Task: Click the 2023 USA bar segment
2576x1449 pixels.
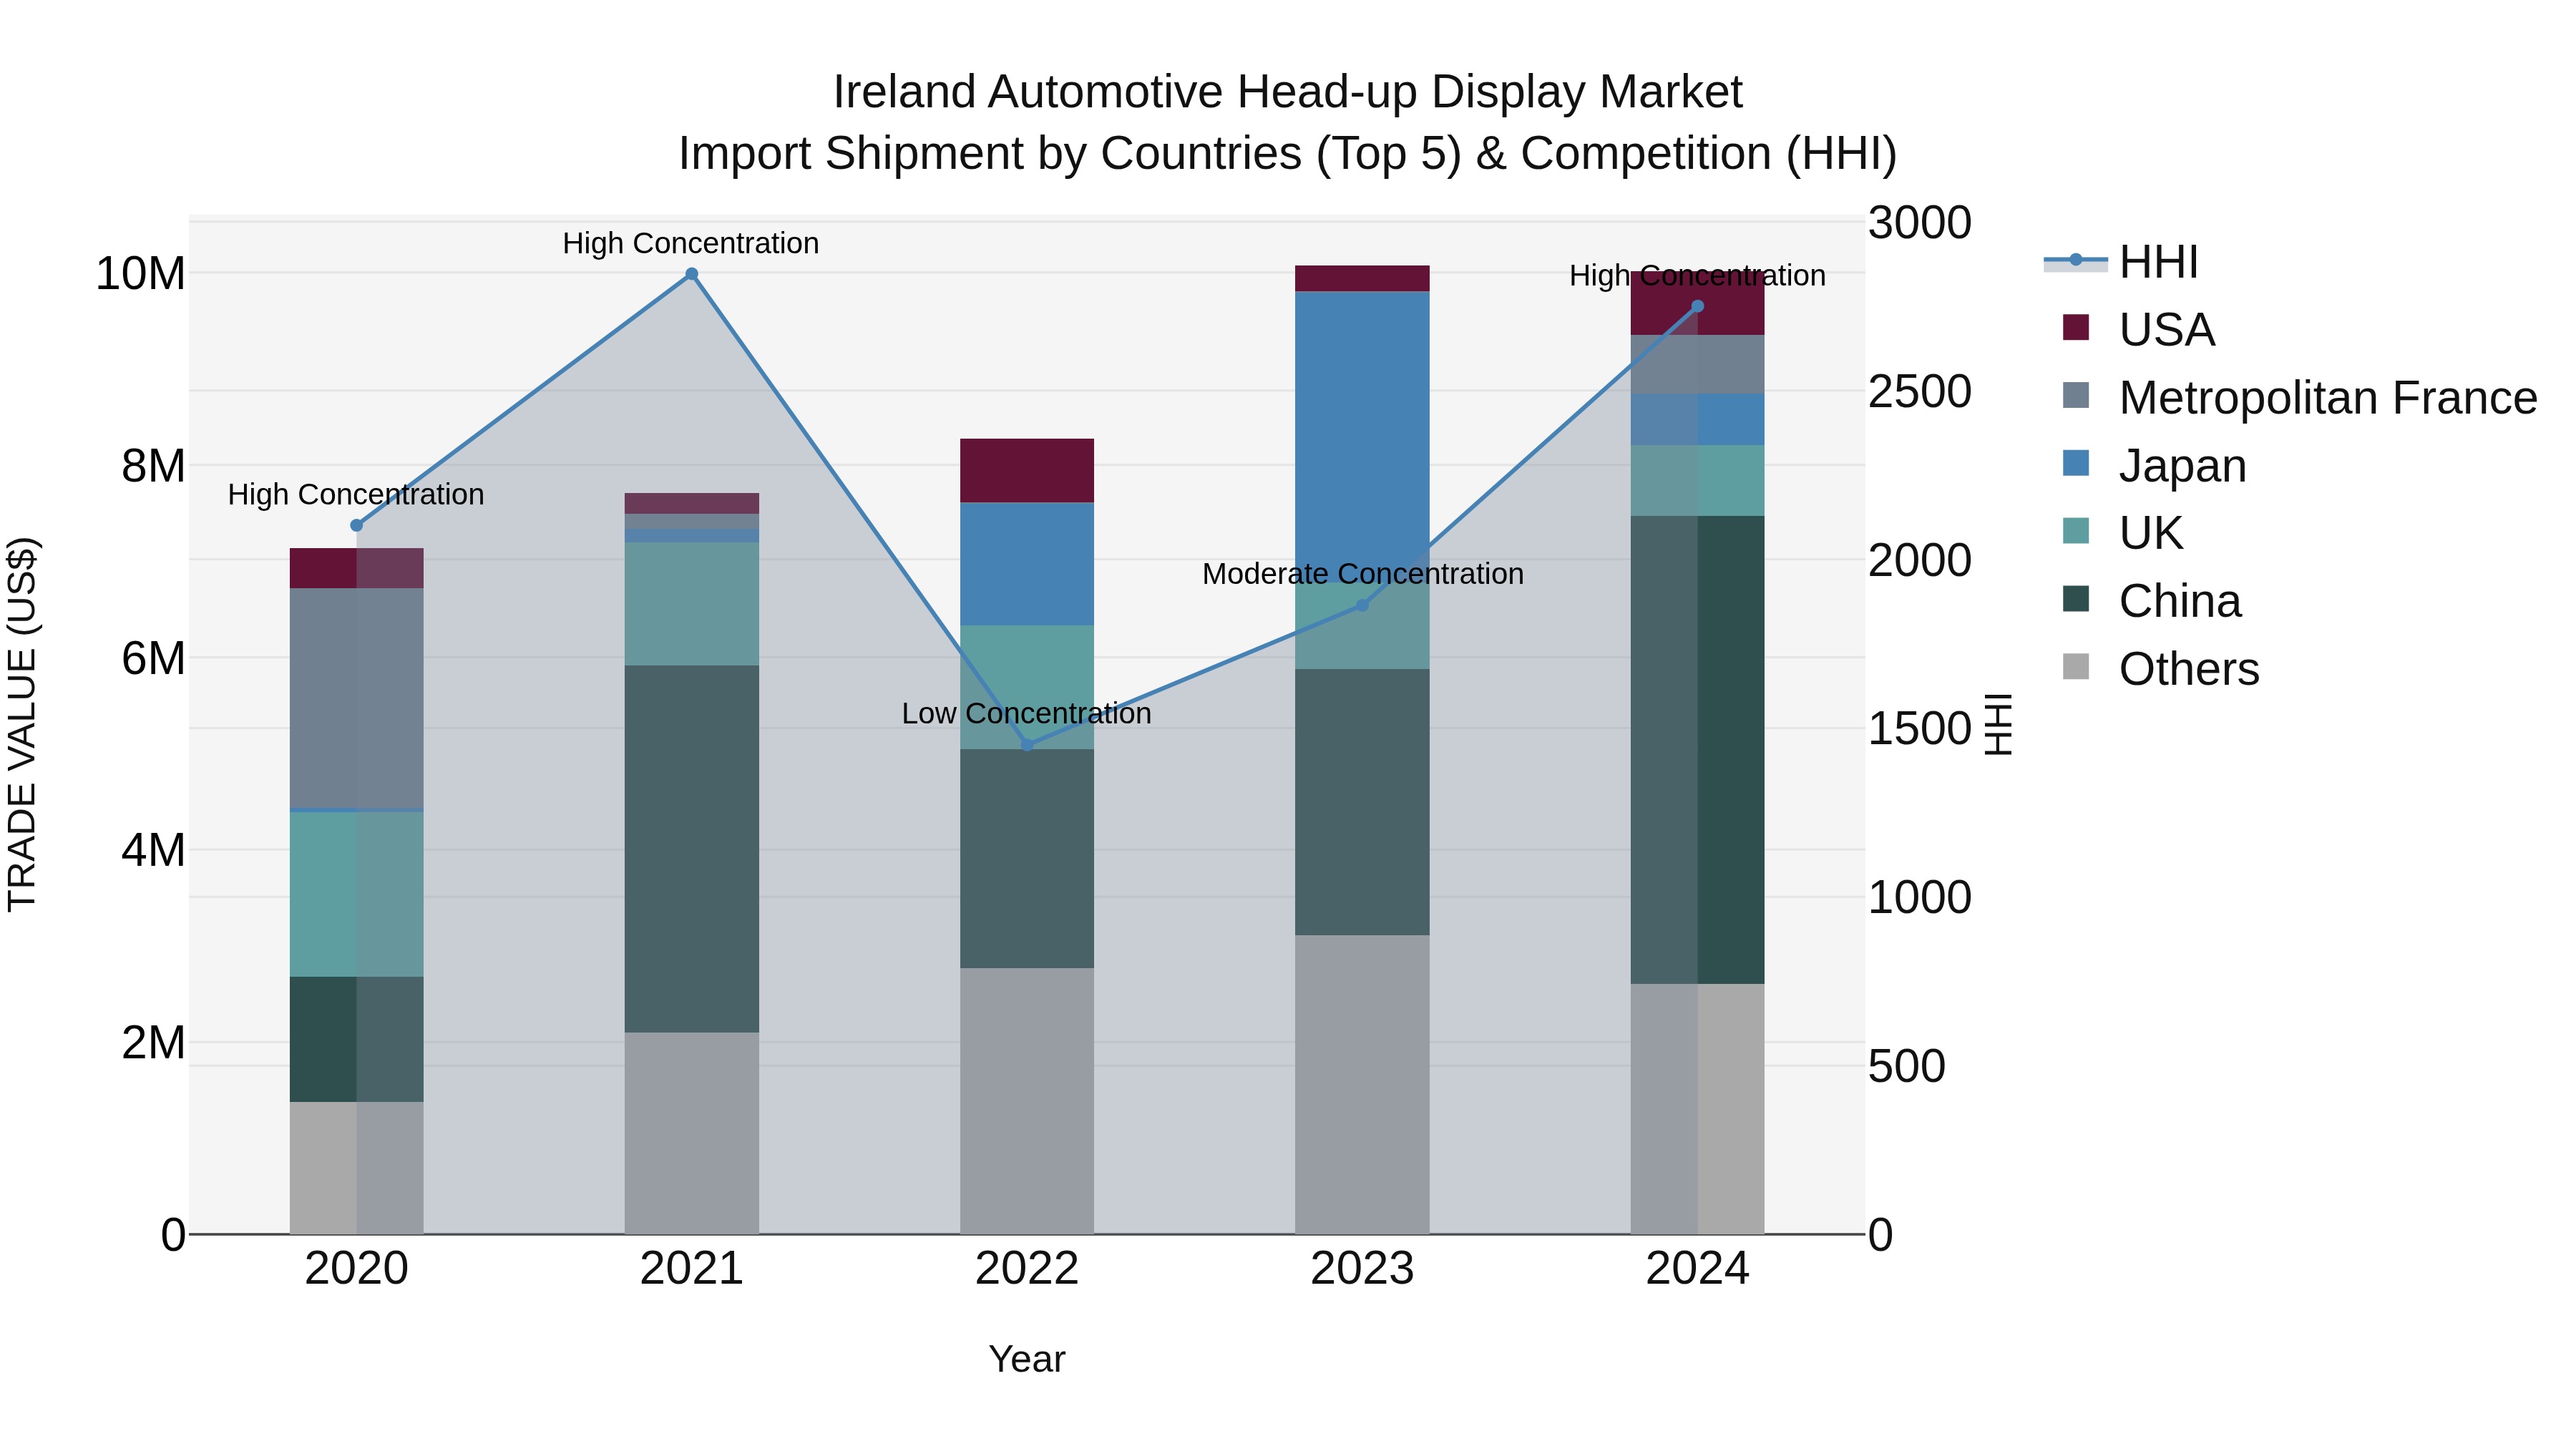Action: [x=1362, y=279]
